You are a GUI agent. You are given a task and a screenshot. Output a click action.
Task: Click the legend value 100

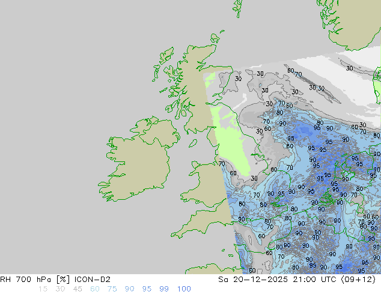(x=184, y=289)
